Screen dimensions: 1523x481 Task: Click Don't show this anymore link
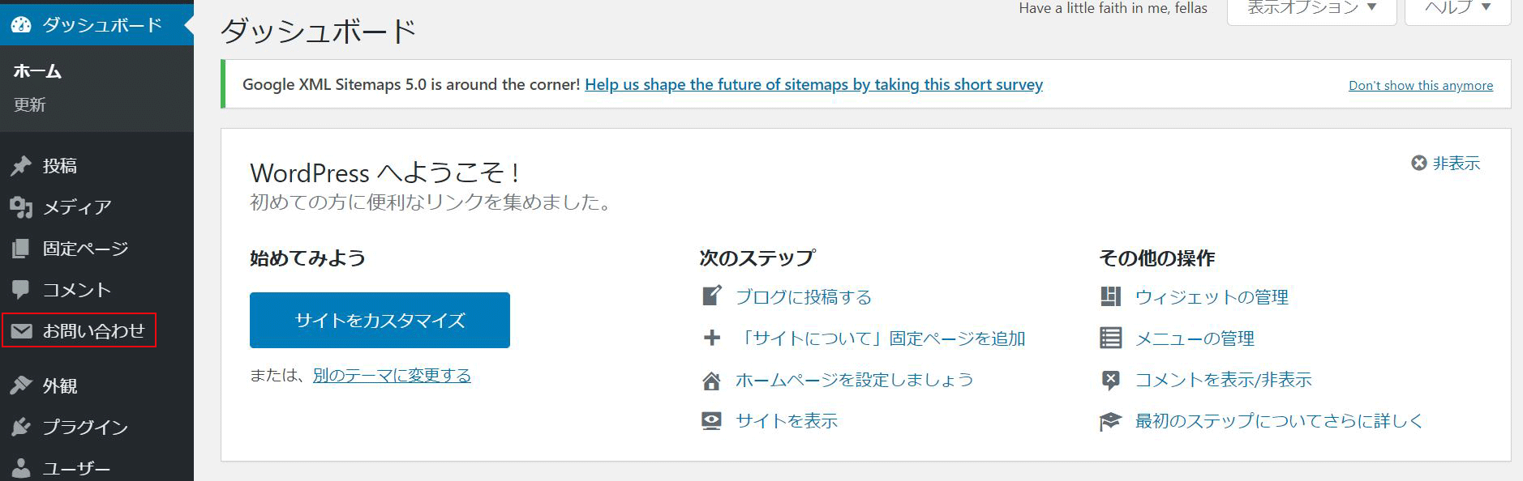pyautogui.click(x=1420, y=86)
